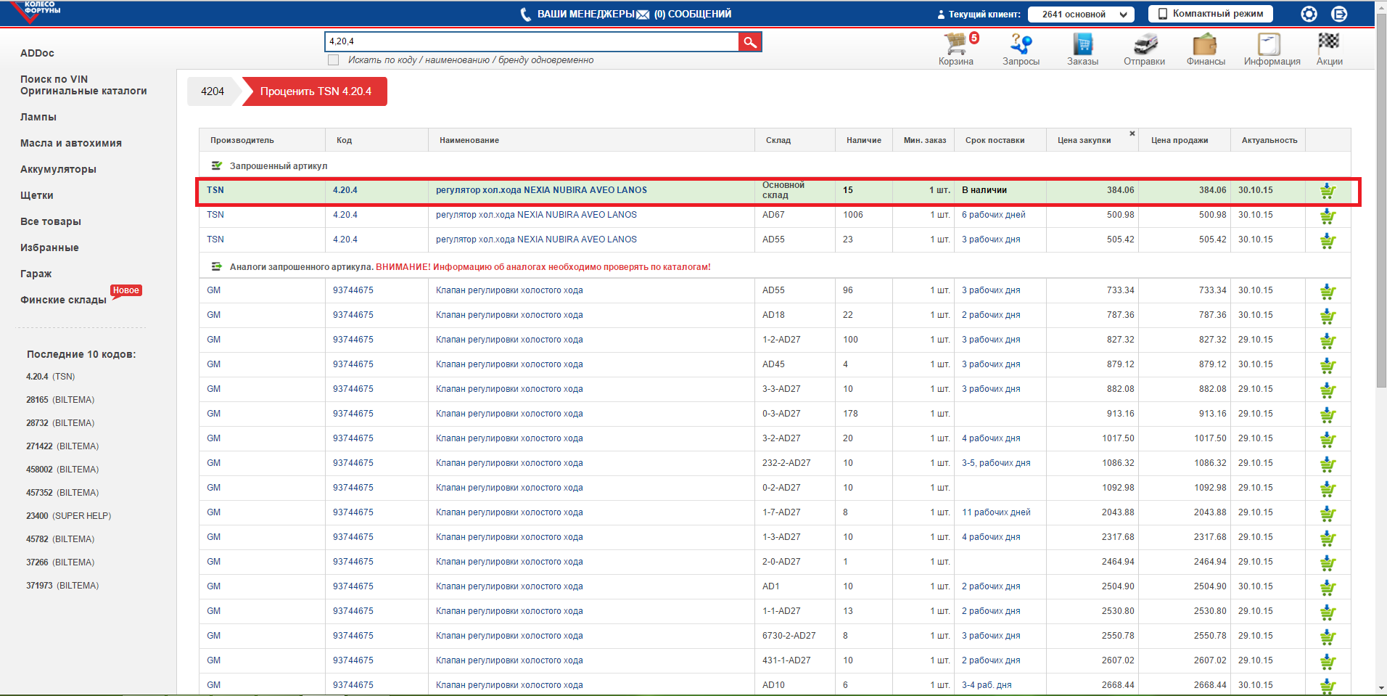Open Масла и автохимия category
Screen dimensions: 1387x696
pos(71,143)
